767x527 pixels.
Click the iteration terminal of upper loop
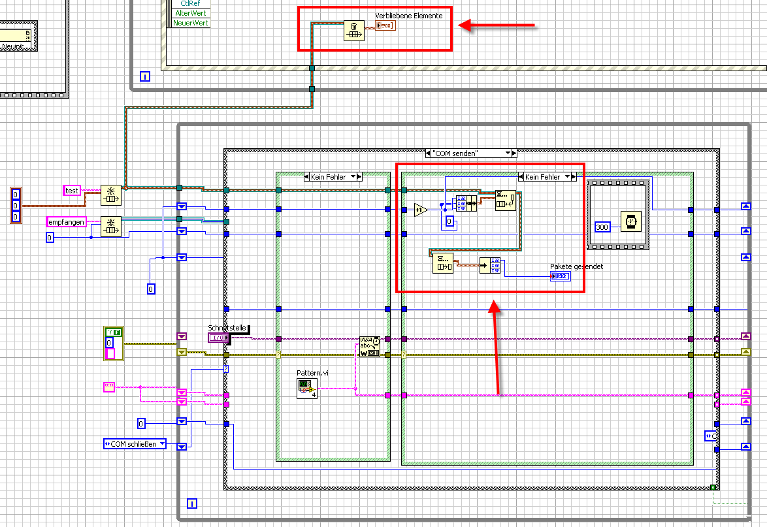[x=145, y=76]
